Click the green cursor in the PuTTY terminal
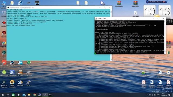 pyautogui.click(x=95, y=53)
